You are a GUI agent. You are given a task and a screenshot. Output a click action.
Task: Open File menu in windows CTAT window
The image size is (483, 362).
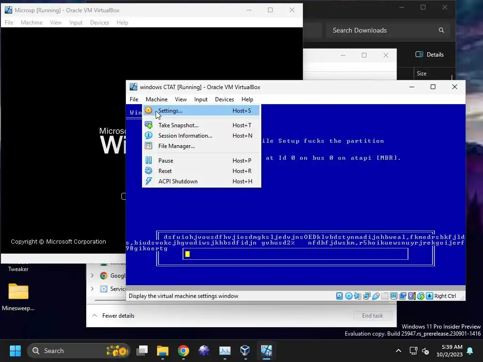(x=134, y=99)
